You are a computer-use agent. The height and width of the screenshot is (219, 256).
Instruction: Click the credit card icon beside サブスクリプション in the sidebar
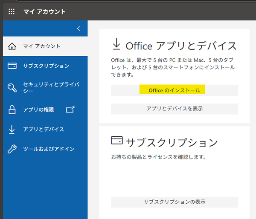pyautogui.click(x=12, y=66)
